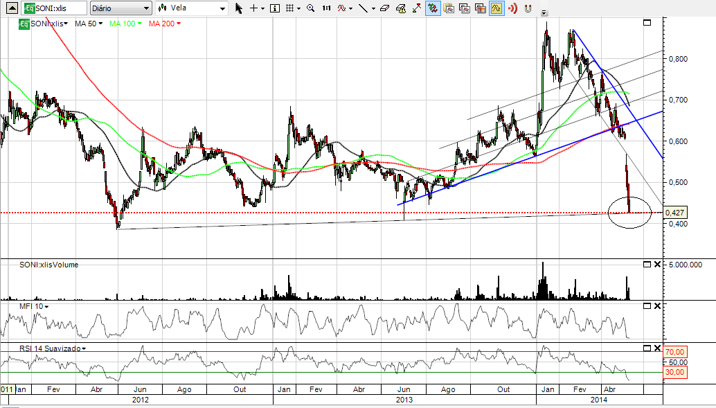Click the 0,427 price label marker

674,213
